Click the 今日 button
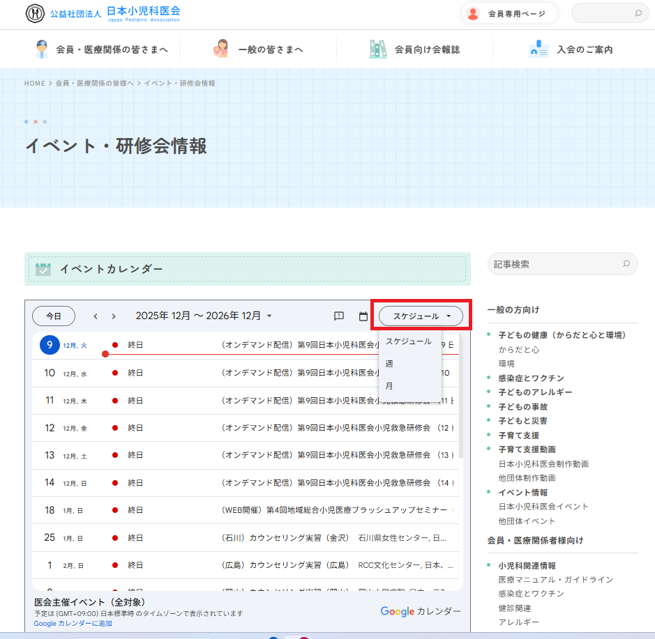Image resolution: width=655 pixels, height=639 pixels. (53, 316)
